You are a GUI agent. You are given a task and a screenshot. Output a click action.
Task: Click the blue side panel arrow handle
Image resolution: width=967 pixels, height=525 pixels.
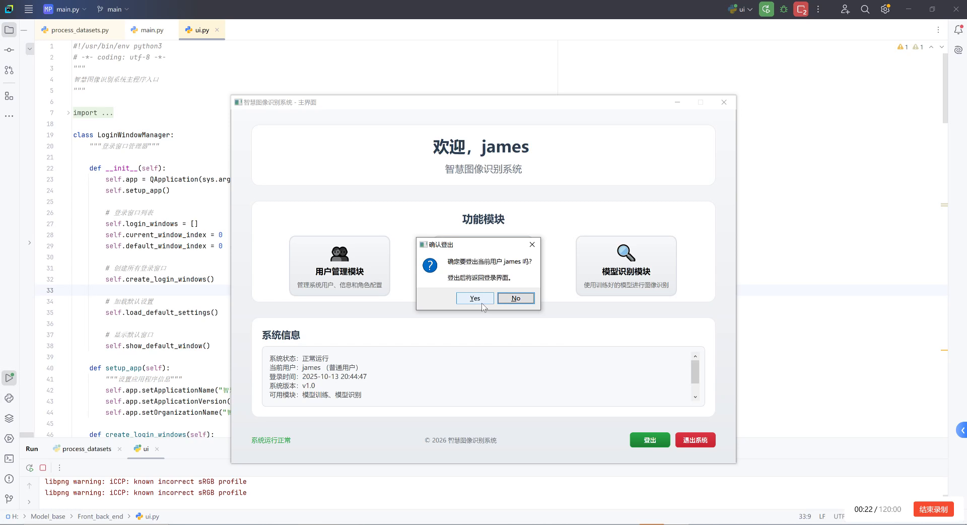961,430
